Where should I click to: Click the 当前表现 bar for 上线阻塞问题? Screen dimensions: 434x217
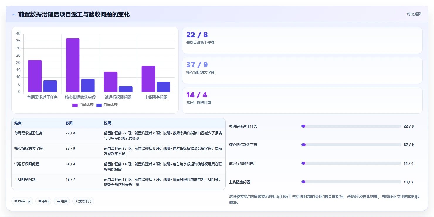tap(148, 79)
